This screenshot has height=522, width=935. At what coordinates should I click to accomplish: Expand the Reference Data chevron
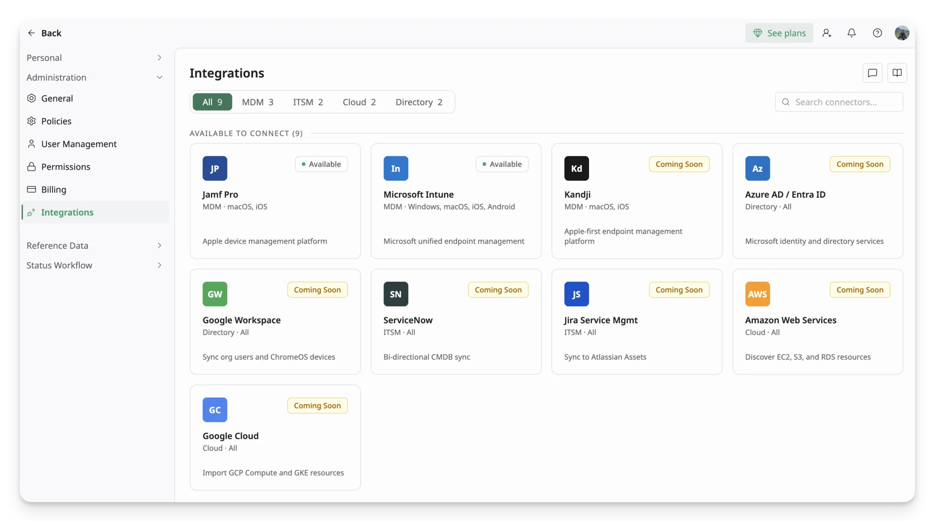coord(159,245)
